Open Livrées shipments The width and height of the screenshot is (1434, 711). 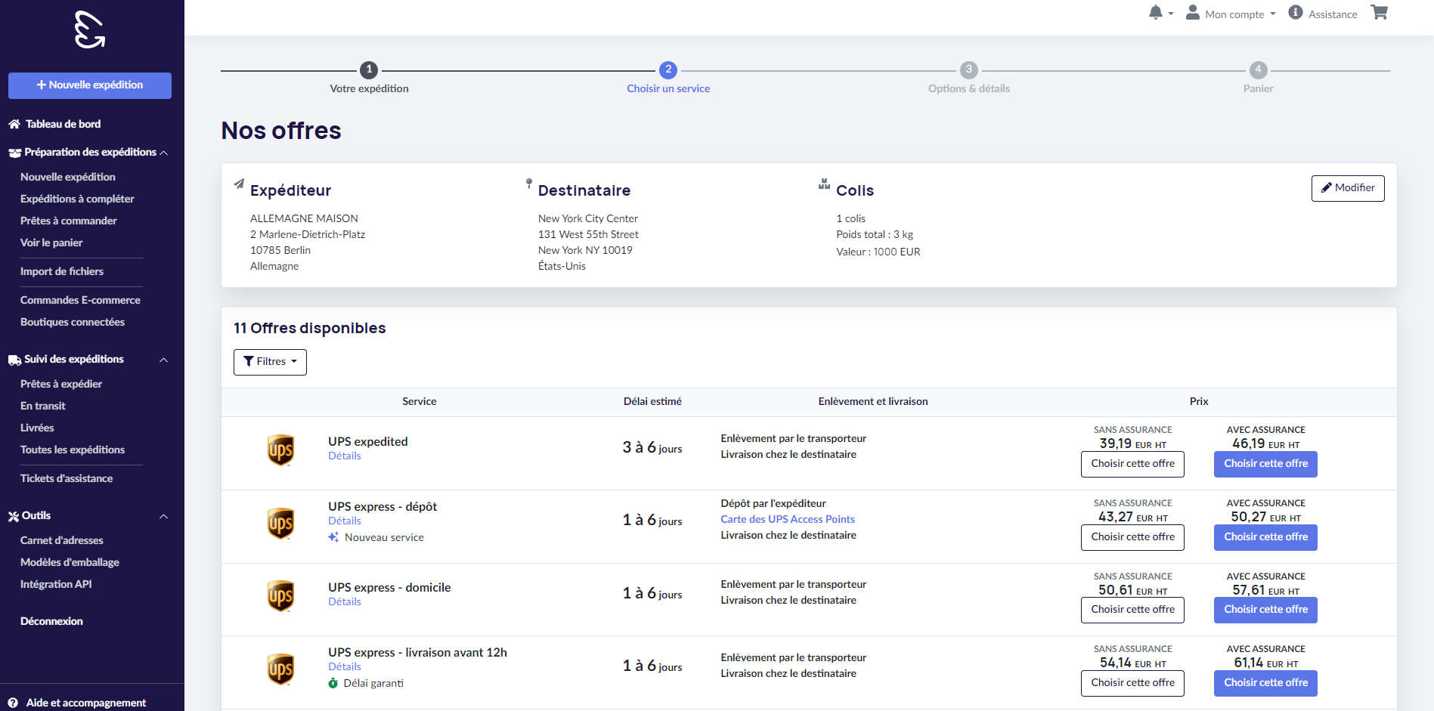[x=37, y=428]
